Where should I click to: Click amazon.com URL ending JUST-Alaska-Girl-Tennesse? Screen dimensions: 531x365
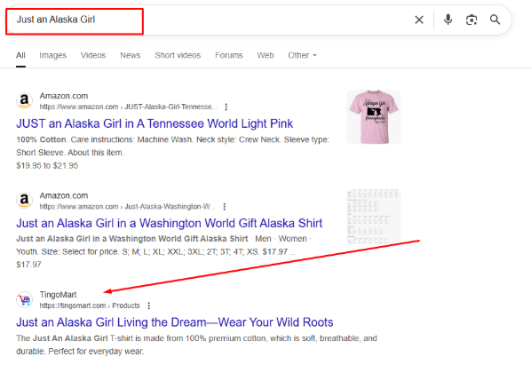point(129,107)
